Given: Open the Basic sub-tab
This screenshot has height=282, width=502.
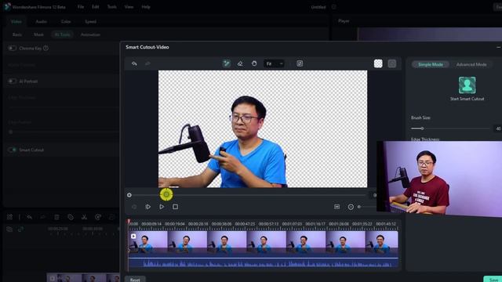Looking at the screenshot, I should [17, 34].
